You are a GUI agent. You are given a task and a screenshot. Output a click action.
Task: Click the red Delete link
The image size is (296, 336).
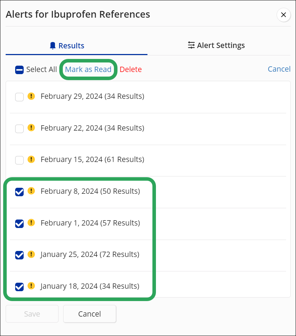point(131,70)
